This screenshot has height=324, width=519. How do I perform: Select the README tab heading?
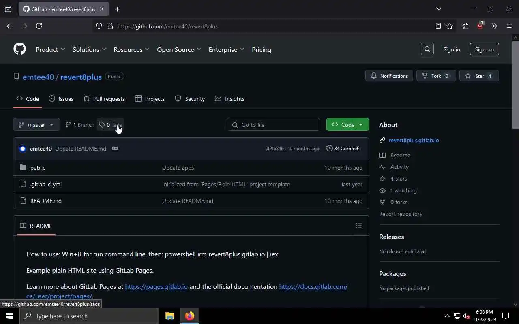pos(36,226)
